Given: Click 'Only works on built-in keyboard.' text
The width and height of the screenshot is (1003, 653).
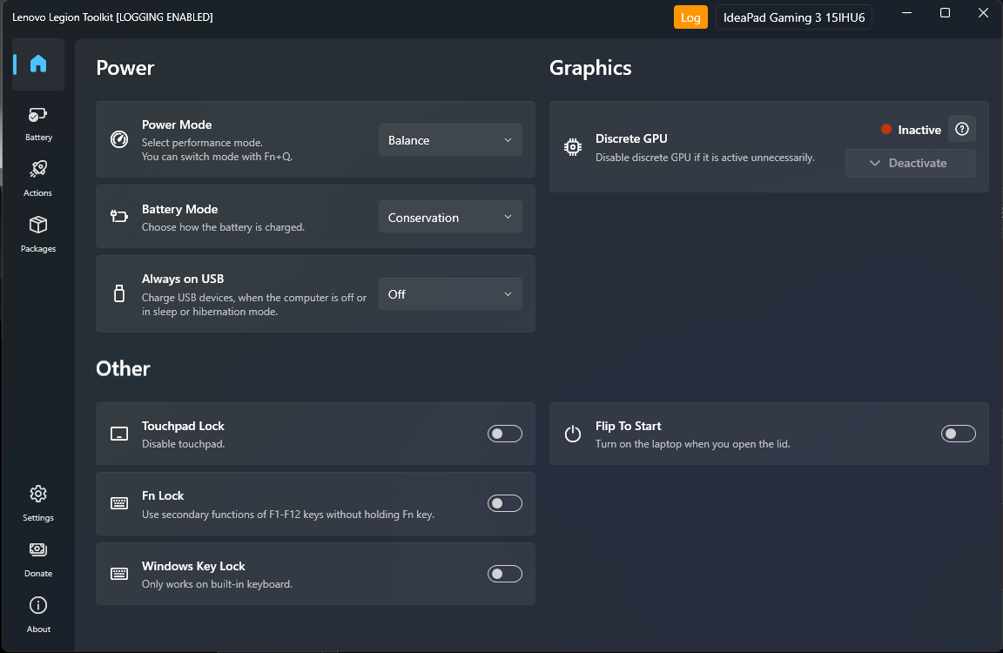Looking at the screenshot, I should coord(217,584).
